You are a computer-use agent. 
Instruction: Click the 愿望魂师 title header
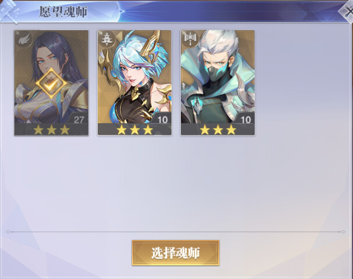63,12
